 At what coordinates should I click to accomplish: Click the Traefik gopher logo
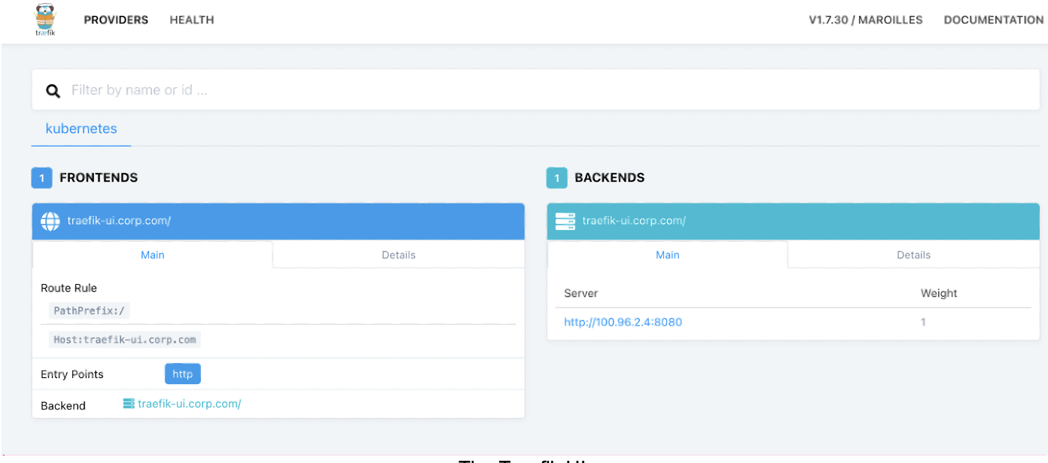click(45, 20)
